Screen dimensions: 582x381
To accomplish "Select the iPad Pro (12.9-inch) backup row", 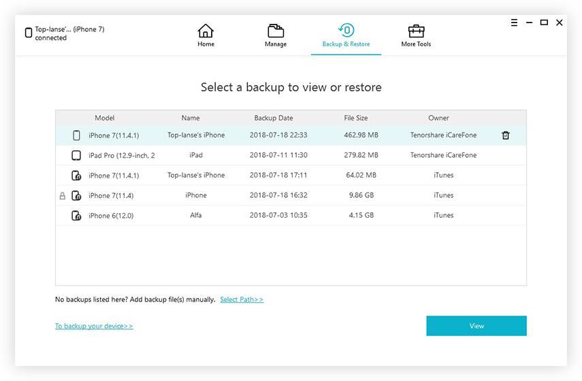I will click(x=291, y=155).
